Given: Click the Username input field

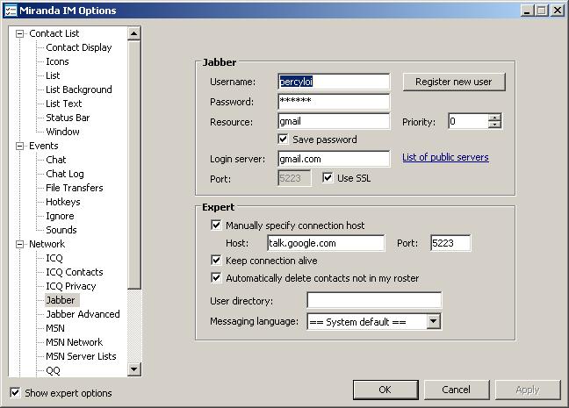Looking at the screenshot, I should tap(334, 82).
